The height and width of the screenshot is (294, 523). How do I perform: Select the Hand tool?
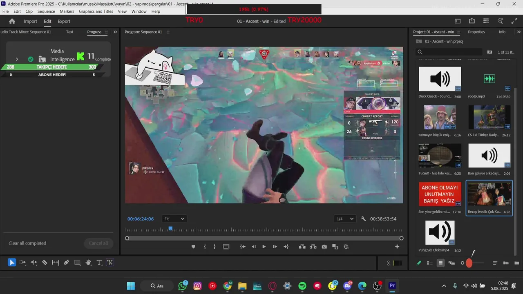(88, 263)
